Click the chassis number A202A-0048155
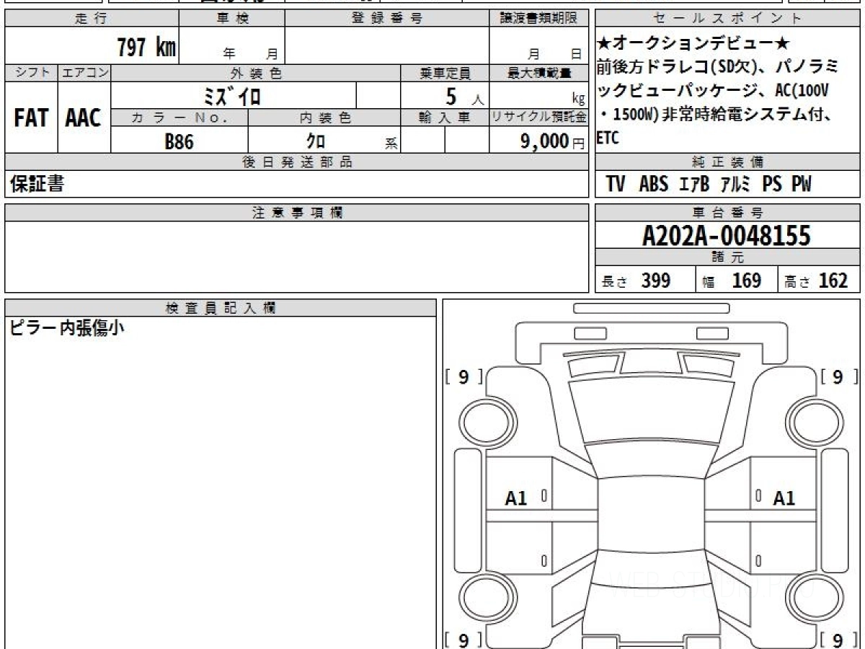The image size is (865, 649). click(727, 236)
